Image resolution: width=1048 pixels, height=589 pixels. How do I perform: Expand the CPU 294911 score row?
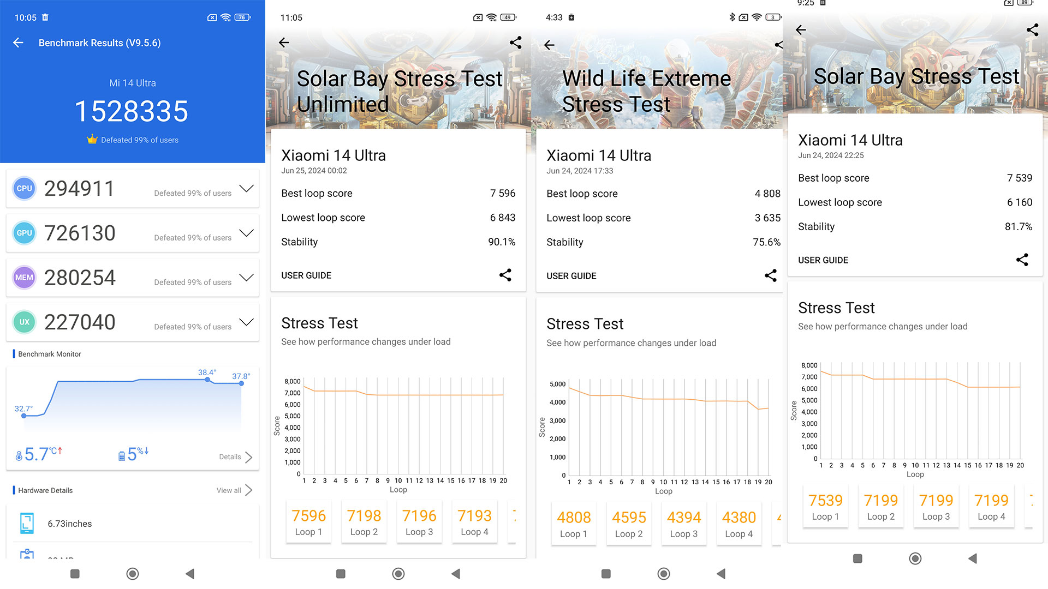tap(247, 189)
